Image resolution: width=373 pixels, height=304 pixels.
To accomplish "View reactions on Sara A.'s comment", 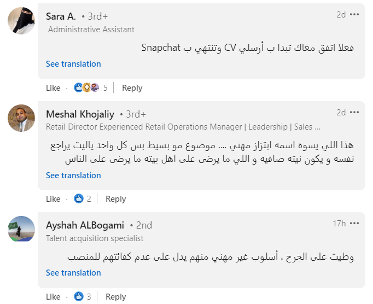I will (x=90, y=87).
